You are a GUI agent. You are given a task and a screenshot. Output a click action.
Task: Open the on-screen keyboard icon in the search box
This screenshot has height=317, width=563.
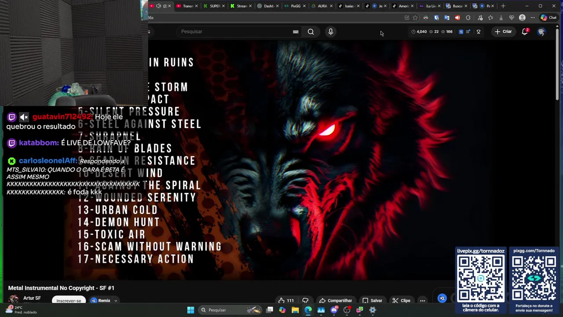[x=296, y=32]
